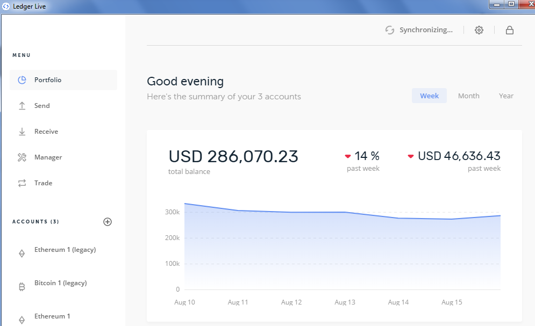Lock the app with padlock icon
This screenshot has height=326, width=535.
pos(509,30)
